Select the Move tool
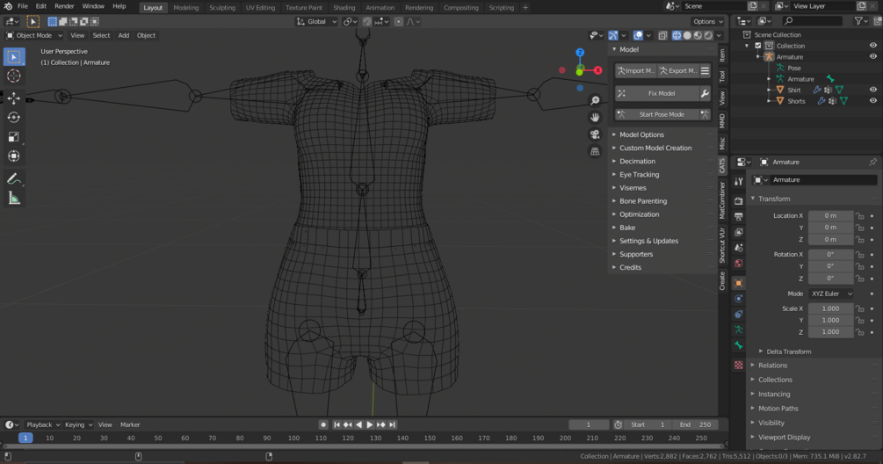The width and height of the screenshot is (883, 464). click(14, 98)
